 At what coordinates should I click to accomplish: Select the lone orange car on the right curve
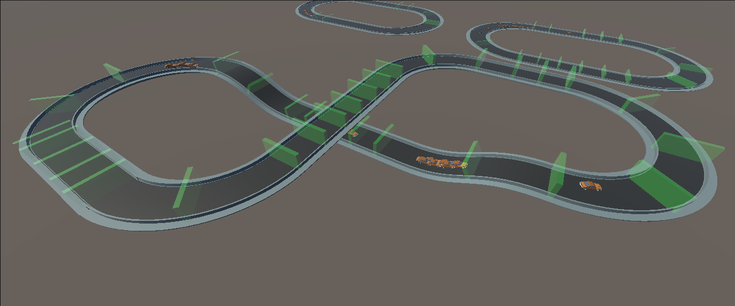coord(591,185)
